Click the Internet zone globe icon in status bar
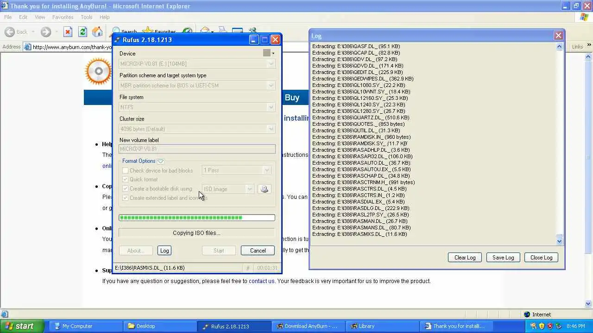593x333 pixels. tap(527, 314)
